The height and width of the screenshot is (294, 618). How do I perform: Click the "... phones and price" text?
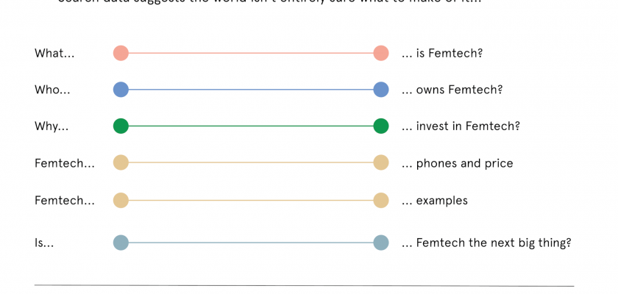457,164
